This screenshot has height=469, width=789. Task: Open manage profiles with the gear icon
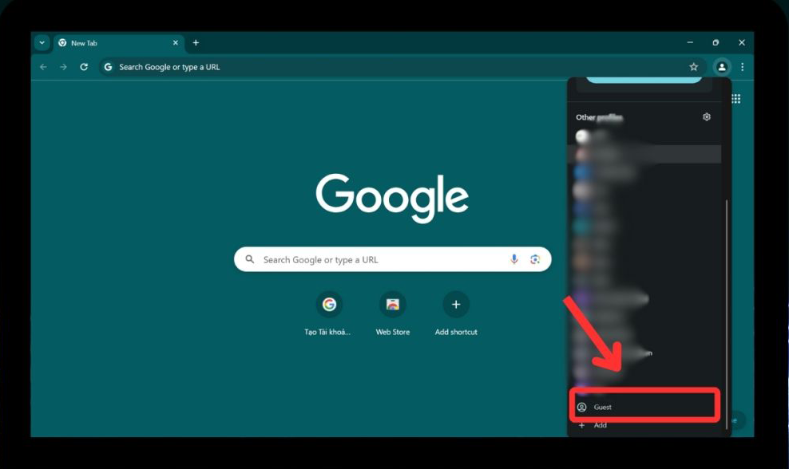[x=707, y=117]
